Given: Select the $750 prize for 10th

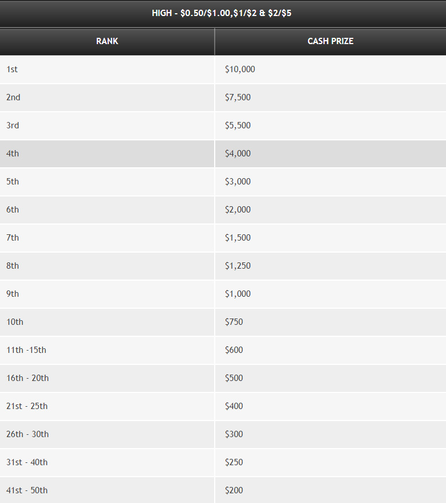Looking at the screenshot, I should tap(234, 322).
